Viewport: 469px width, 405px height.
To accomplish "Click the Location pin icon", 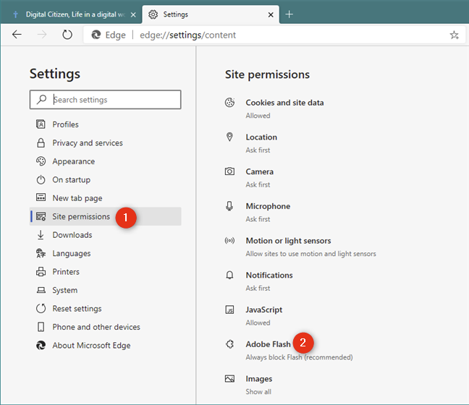I will click(229, 137).
